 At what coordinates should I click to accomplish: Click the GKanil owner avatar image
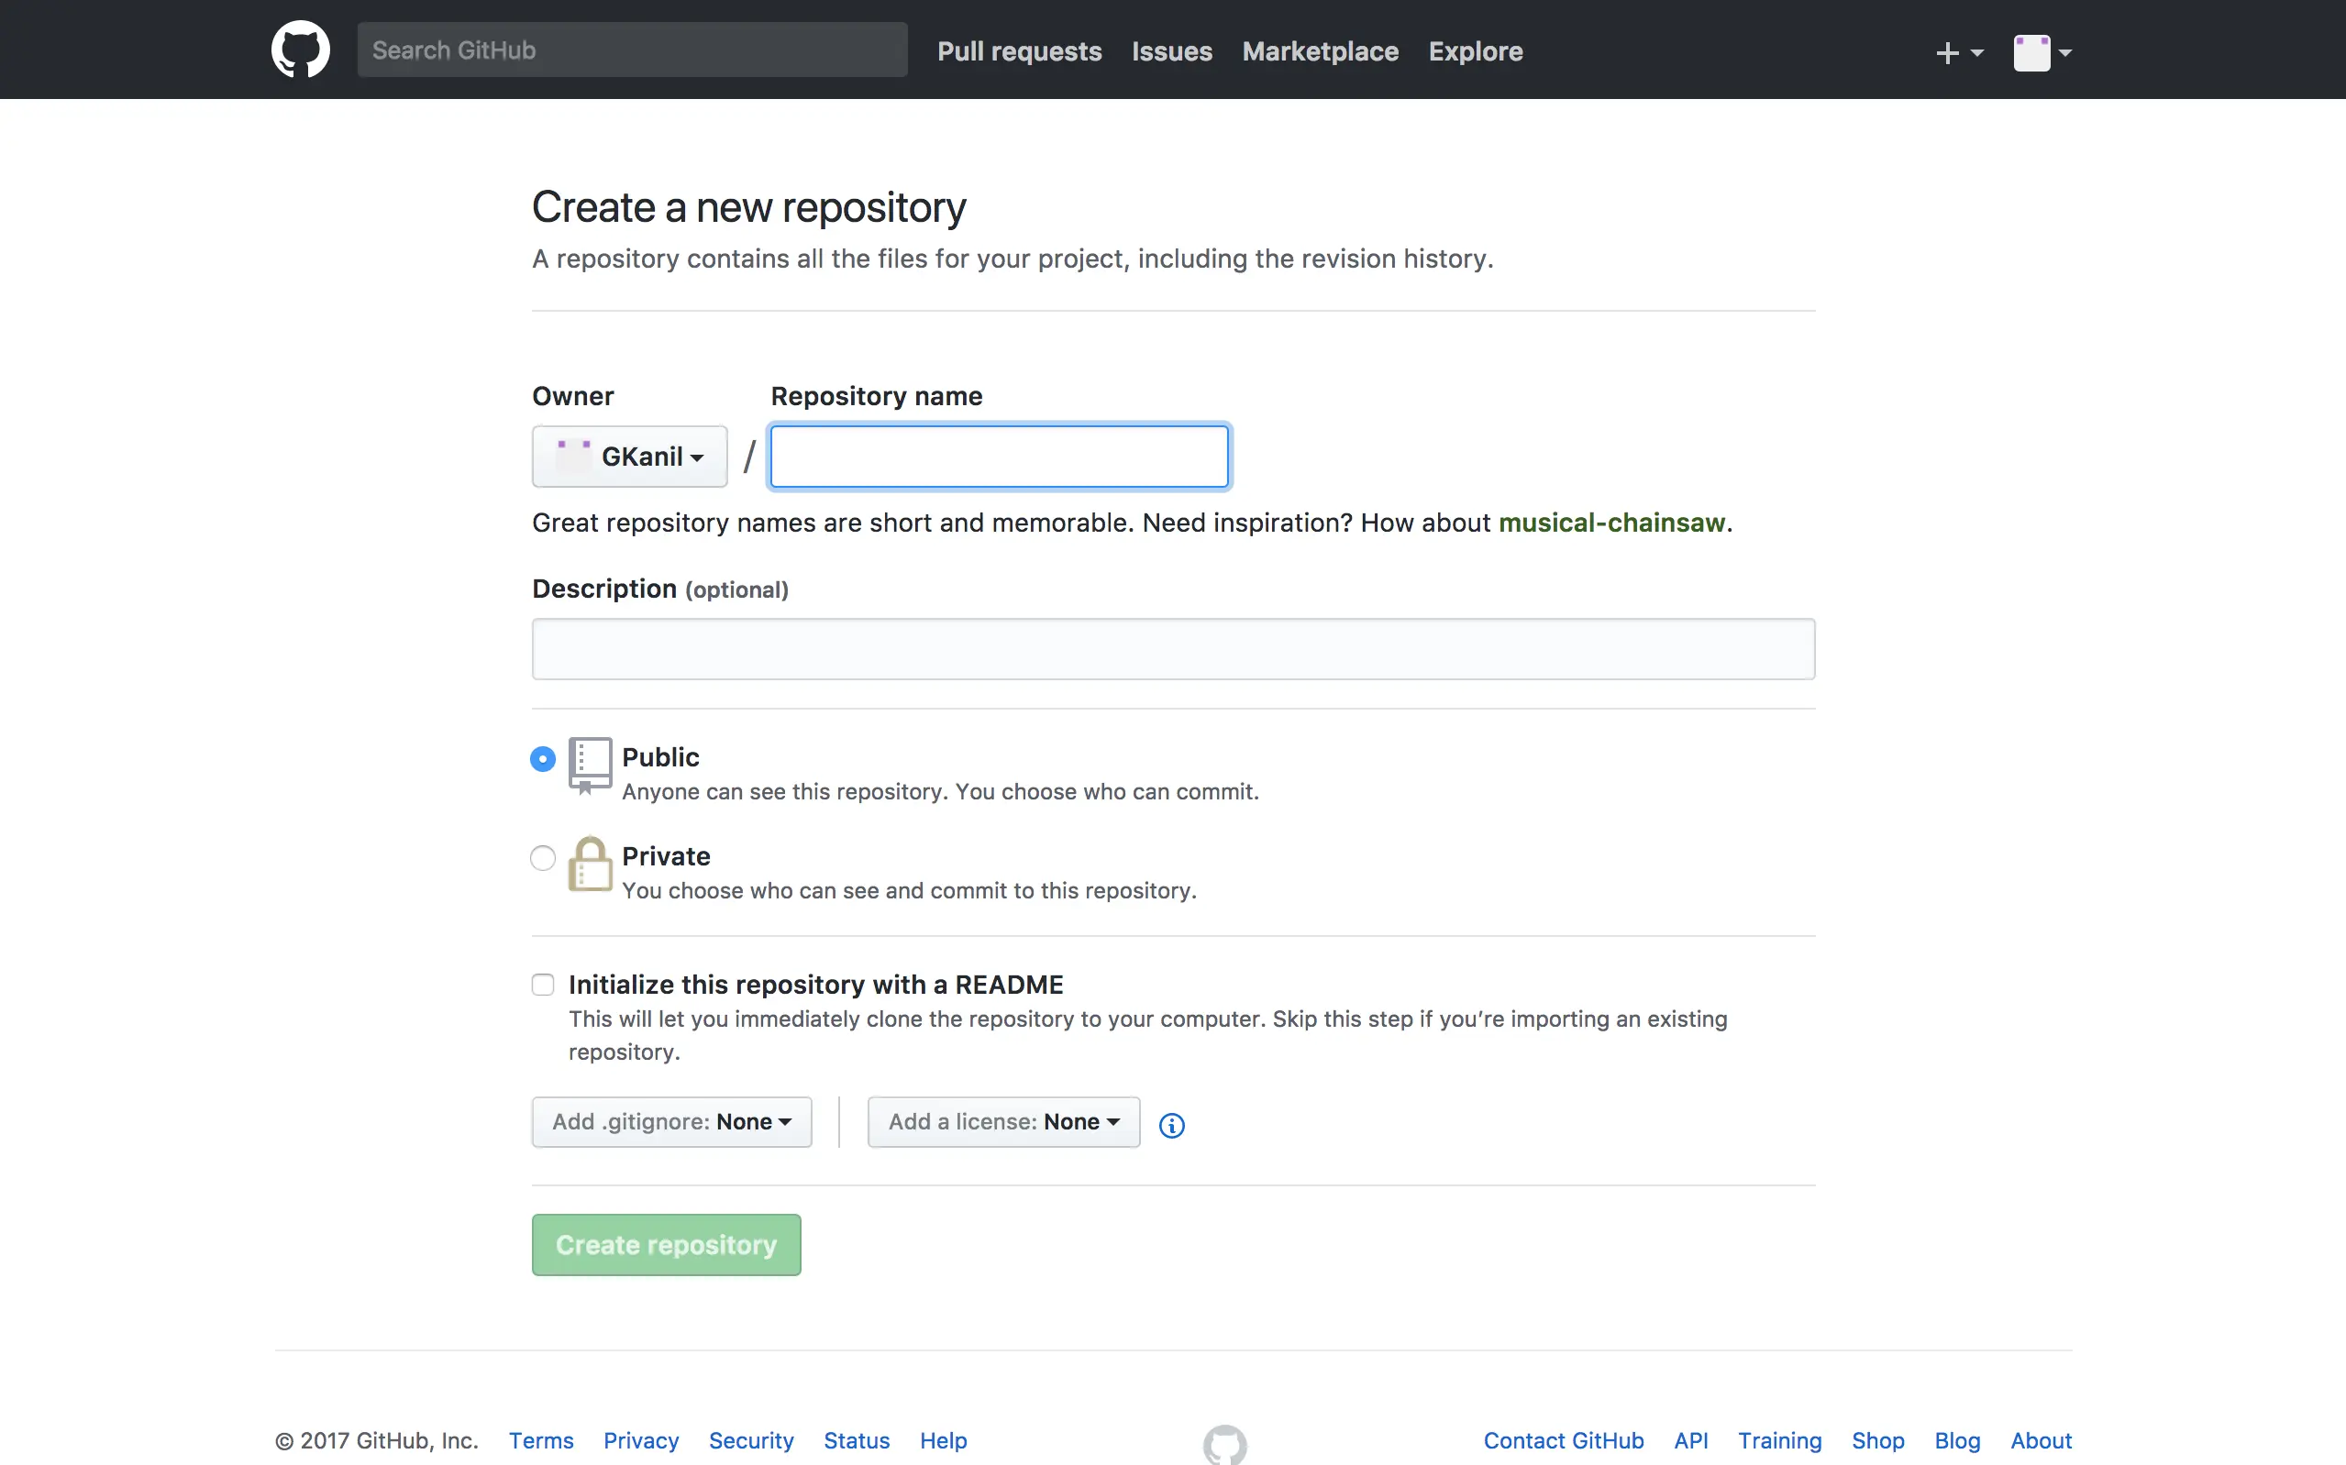tap(574, 456)
